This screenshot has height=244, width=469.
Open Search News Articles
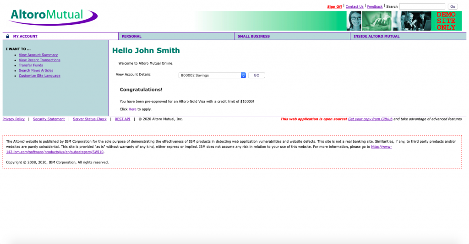point(36,70)
